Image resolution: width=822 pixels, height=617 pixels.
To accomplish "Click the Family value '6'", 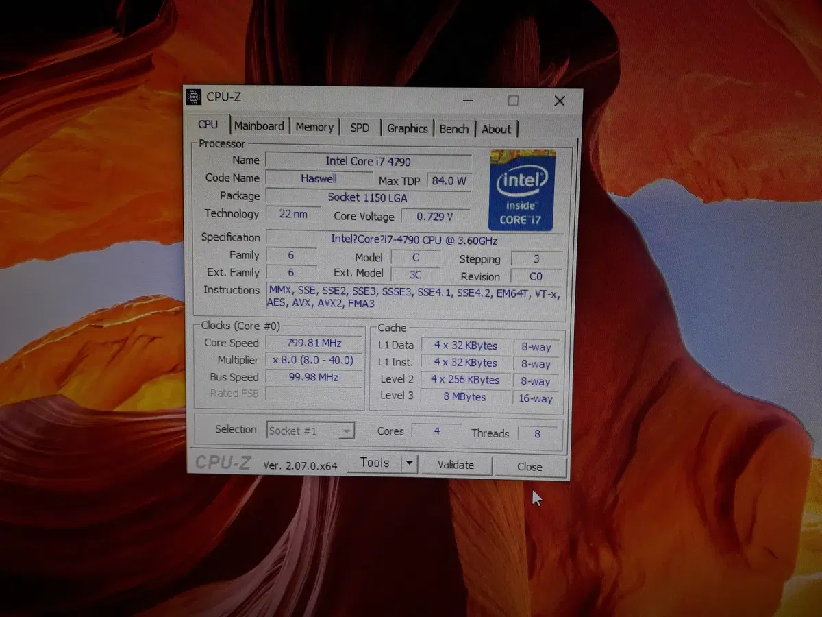I will click(291, 255).
